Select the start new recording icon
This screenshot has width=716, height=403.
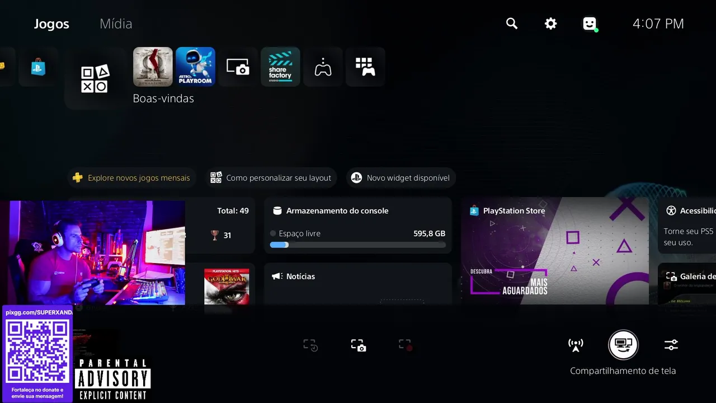(406, 345)
